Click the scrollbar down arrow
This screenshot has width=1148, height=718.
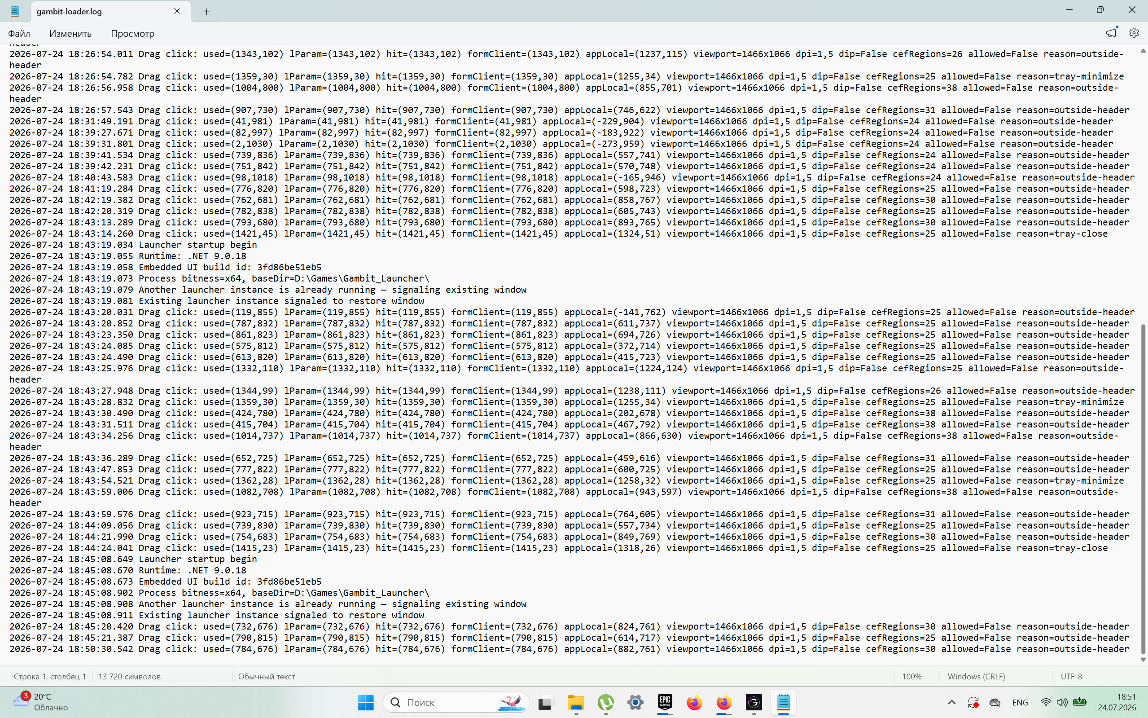(x=1143, y=660)
